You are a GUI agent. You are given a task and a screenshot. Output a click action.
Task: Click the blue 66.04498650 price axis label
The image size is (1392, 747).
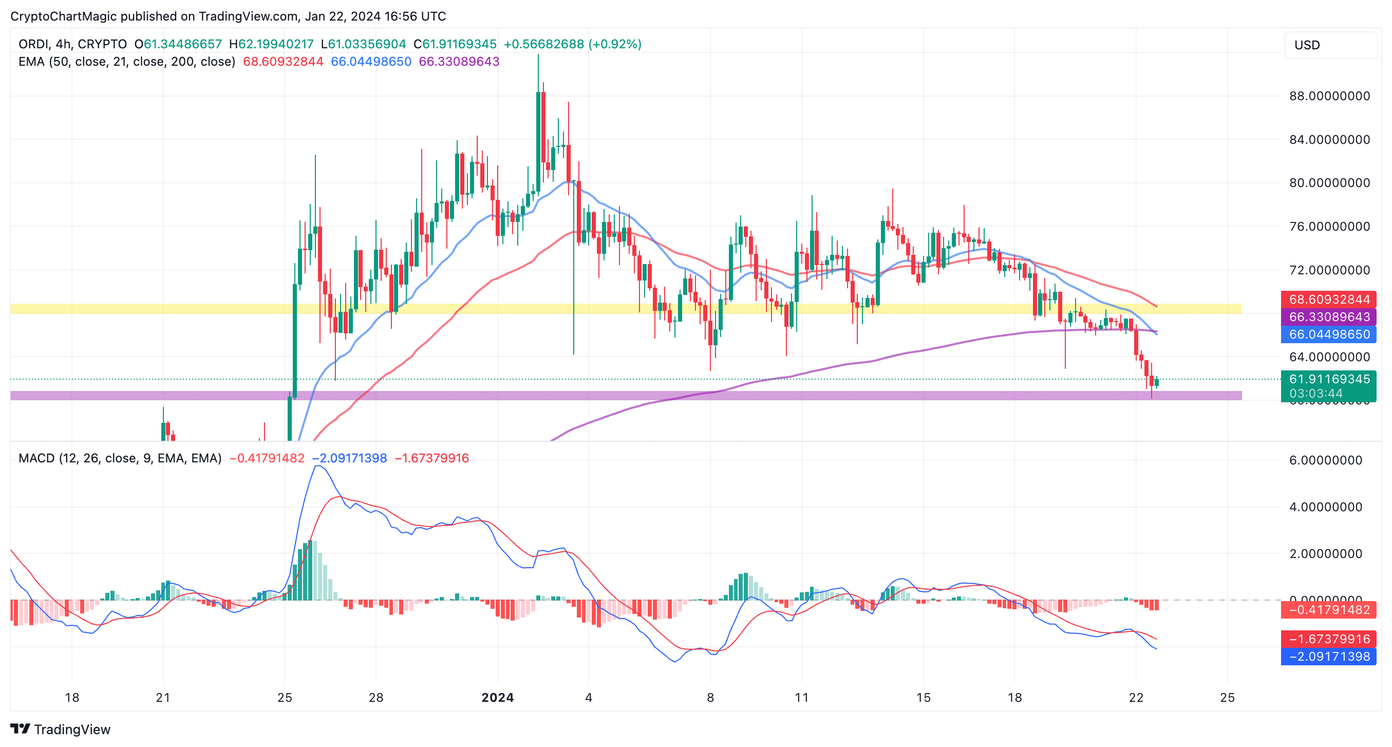1329,334
